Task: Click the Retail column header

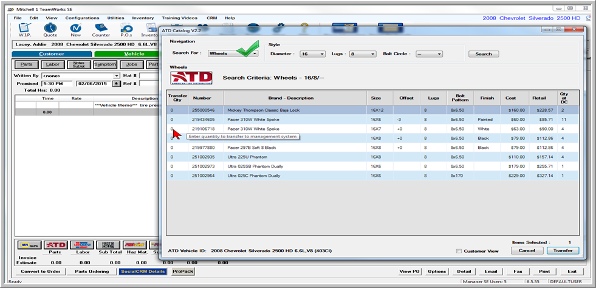Action: pyautogui.click(x=543, y=98)
